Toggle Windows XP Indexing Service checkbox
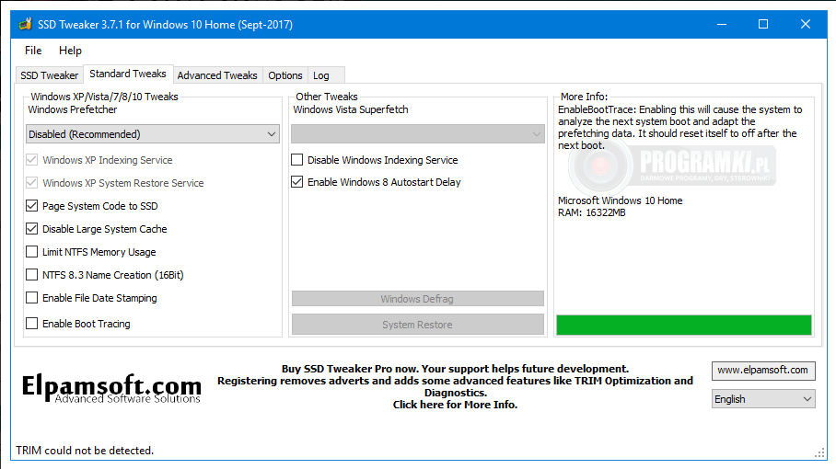Viewport: 836px width, 469px height. pos(32,160)
